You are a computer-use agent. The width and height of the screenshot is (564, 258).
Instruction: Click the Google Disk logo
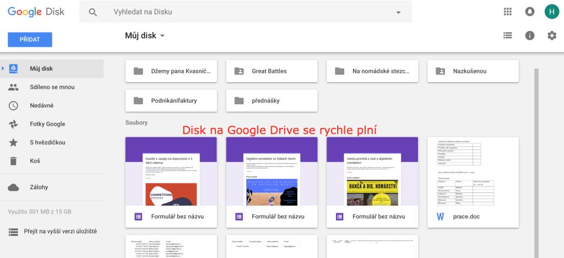pyautogui.click(x=36, y=12)
